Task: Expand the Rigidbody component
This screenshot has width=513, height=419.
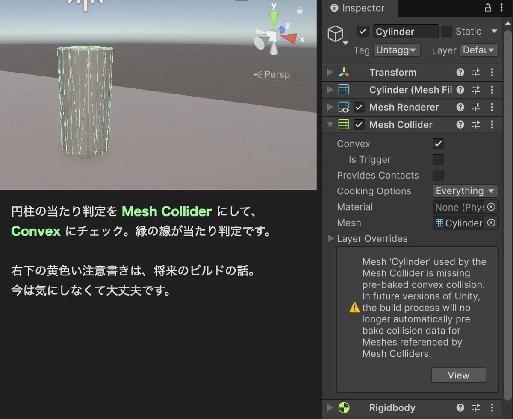Action: tap(330, 408)
